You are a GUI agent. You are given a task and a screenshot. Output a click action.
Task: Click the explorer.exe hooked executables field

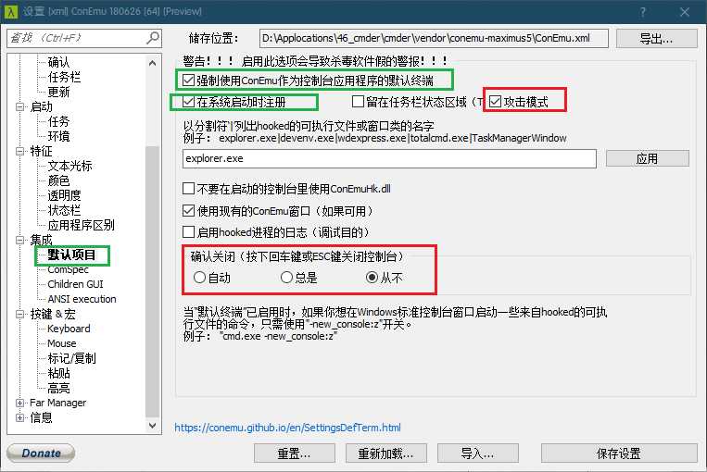tap(389, 158)
